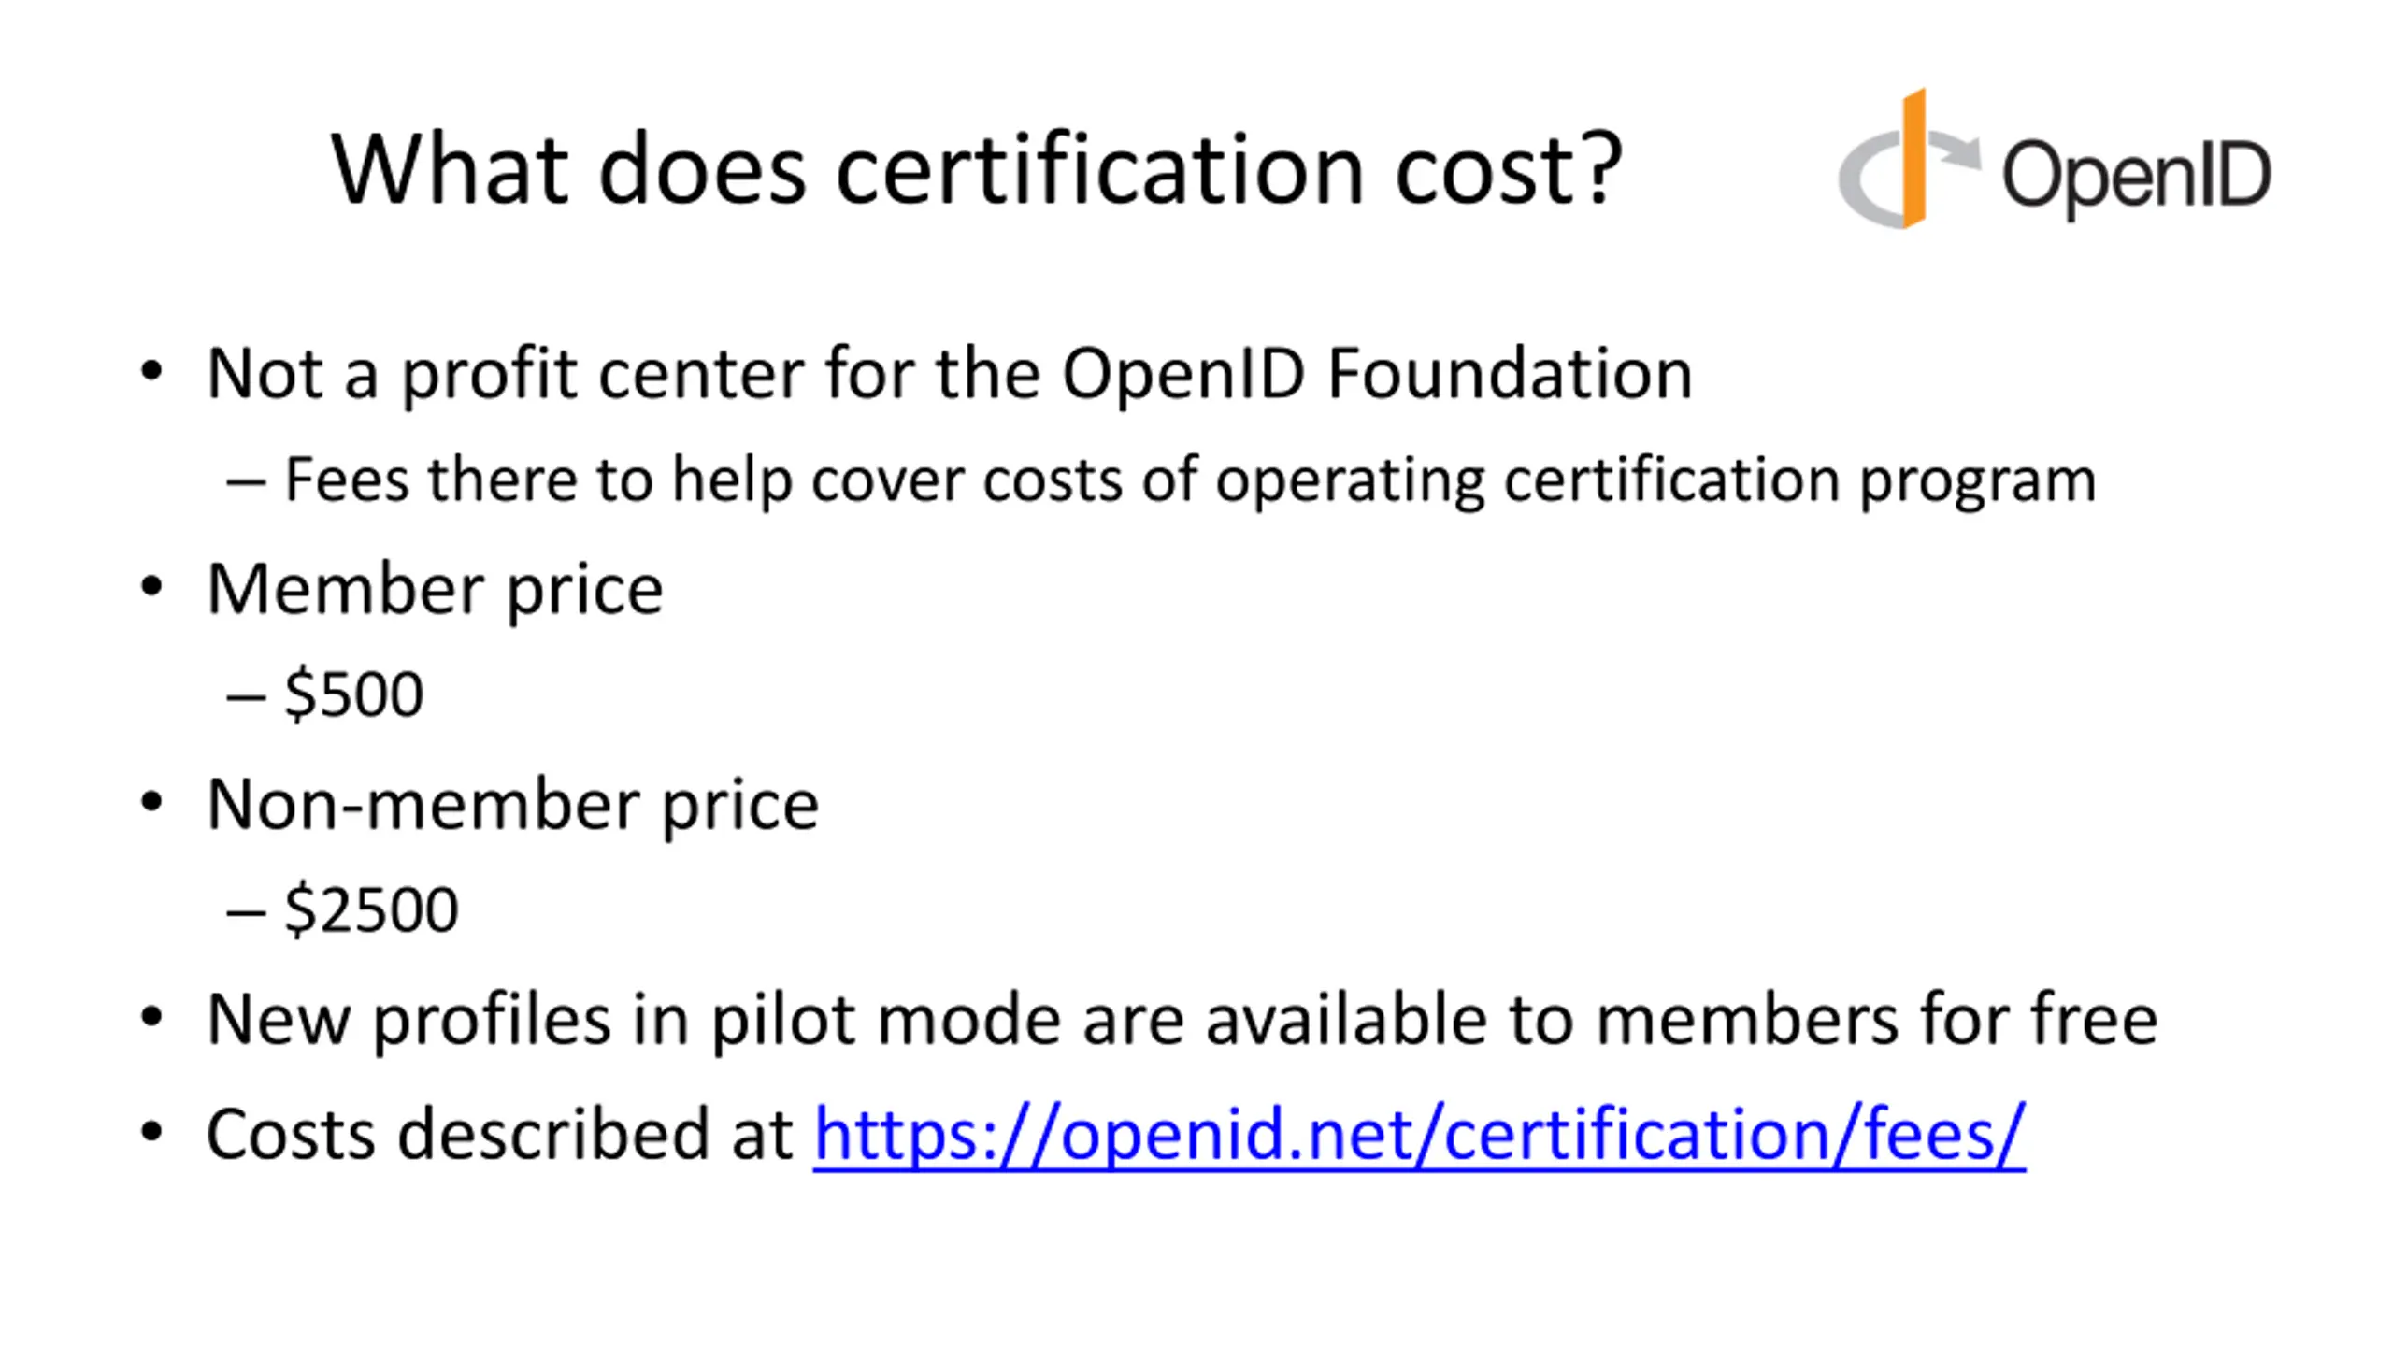Click the 'New profiles in pilot mode' line

[1182, 1020]
